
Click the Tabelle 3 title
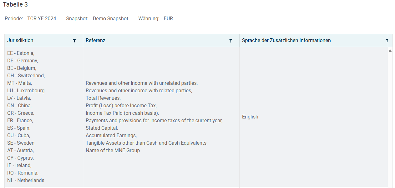[15, 5]
